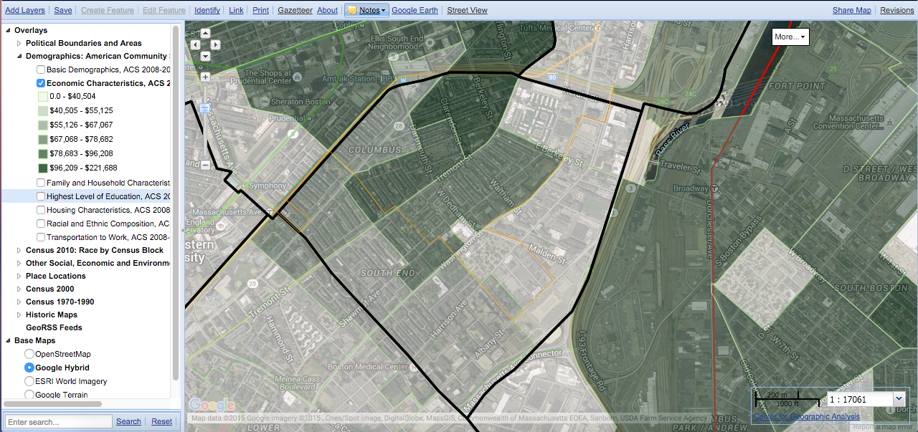This screenshot has width=918, height=432.
Task: Open the Gazetteer
Action: pos(295,11)
